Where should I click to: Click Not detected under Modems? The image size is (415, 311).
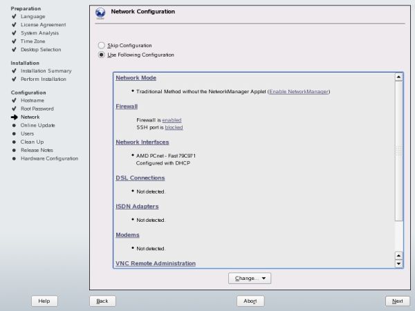[x=151, y=249]
